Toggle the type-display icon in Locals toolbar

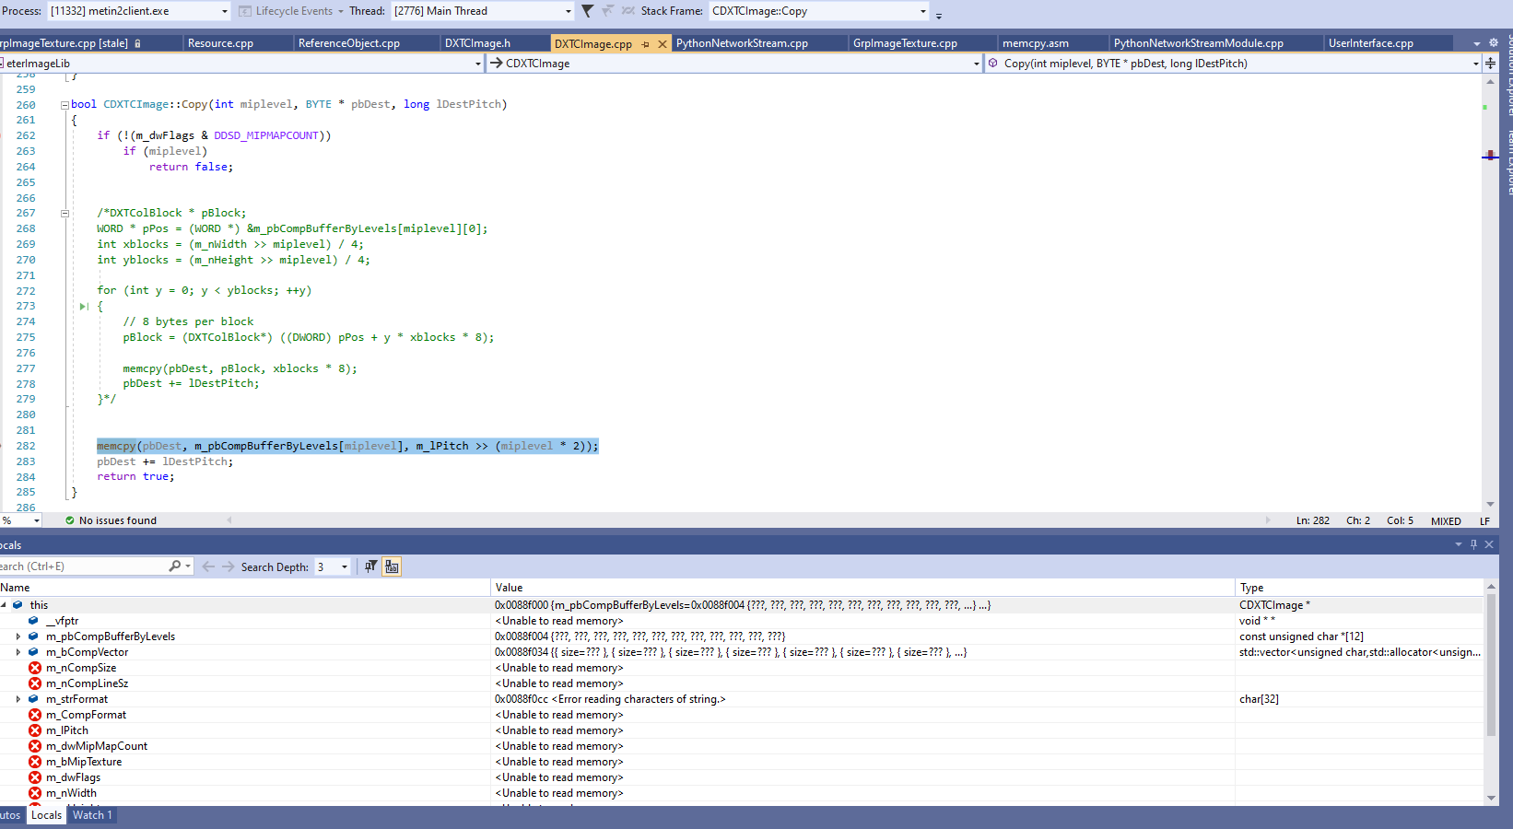[392, 566]
